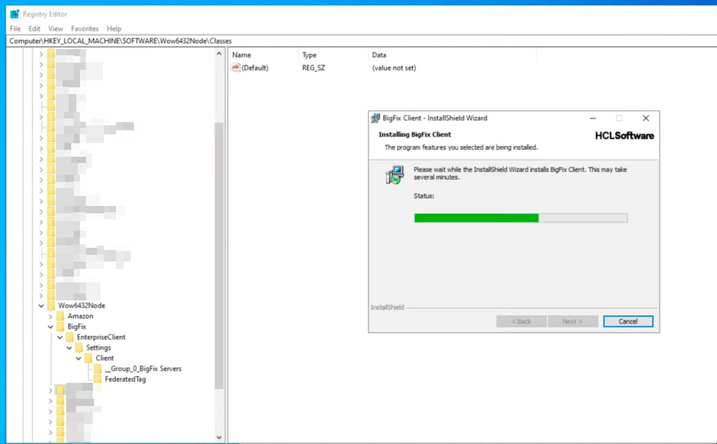This screenshot has width=717, height=444.
Task: Select the __Group_0_BigFix Servers key
Action: click(x=143, y=369)
